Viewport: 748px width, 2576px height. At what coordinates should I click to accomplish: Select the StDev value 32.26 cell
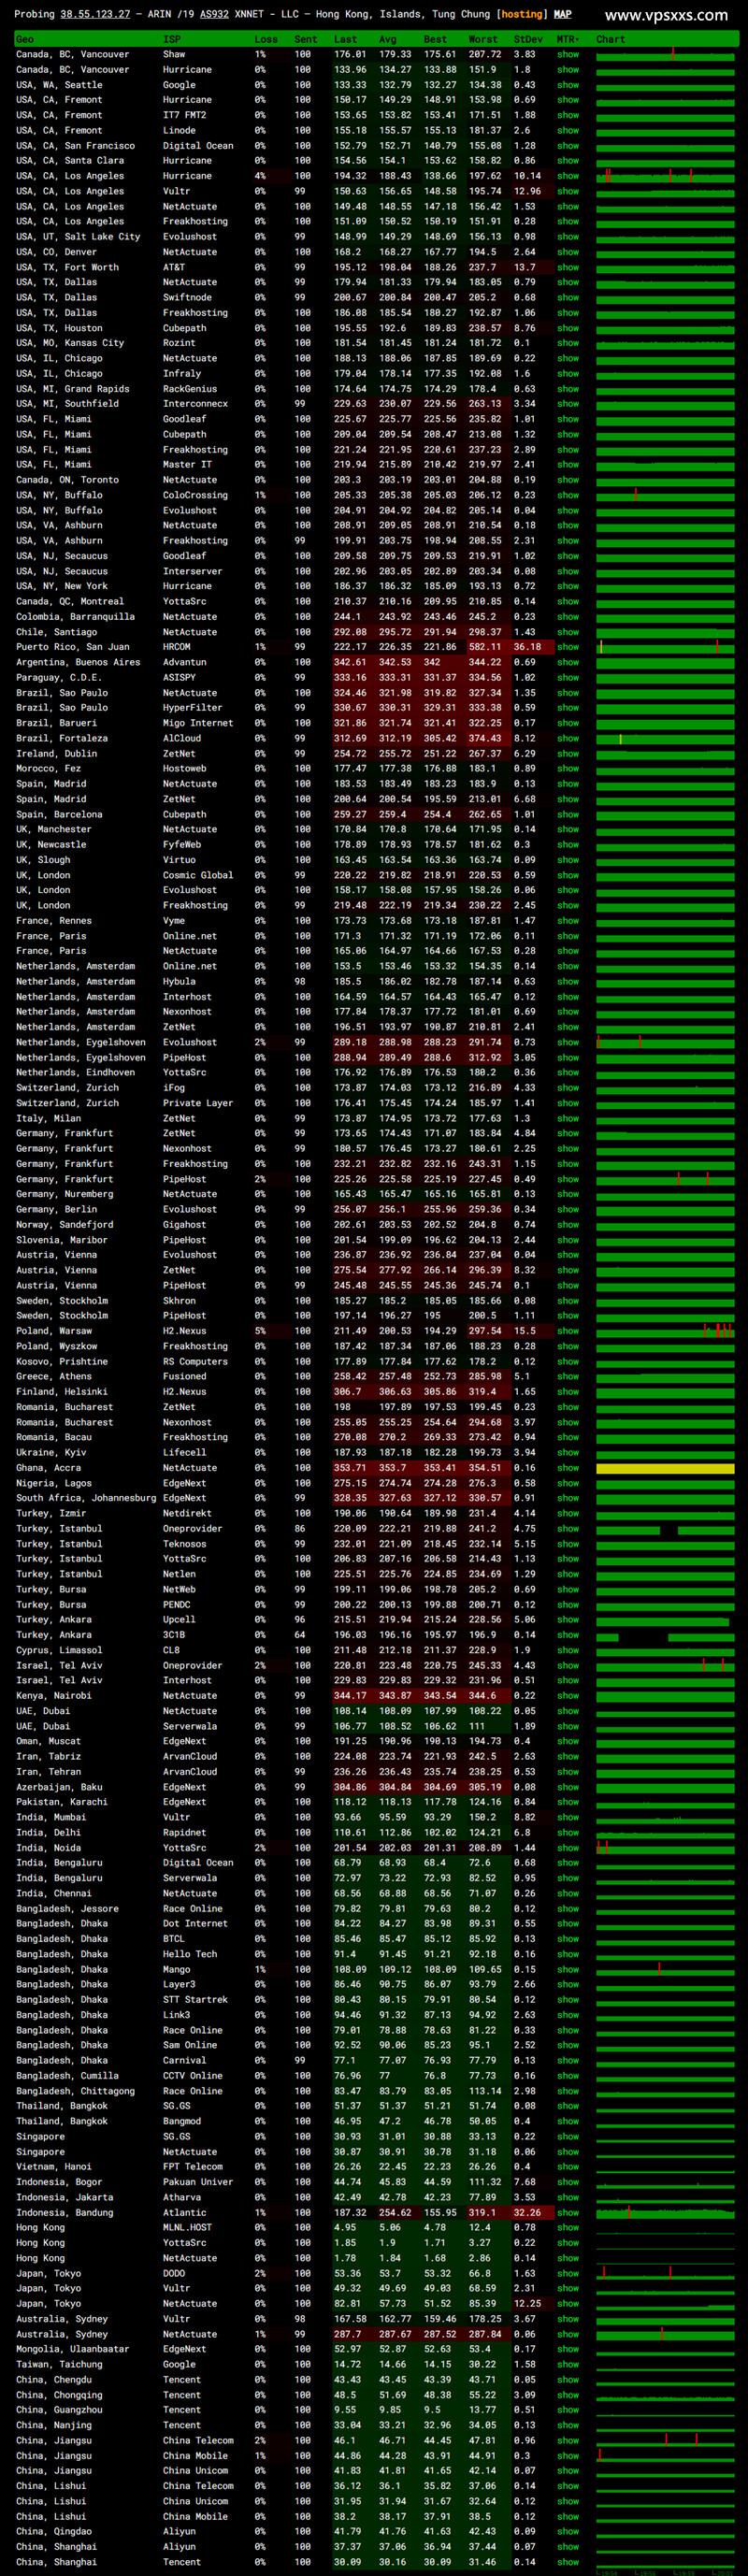pos(527,2213)
